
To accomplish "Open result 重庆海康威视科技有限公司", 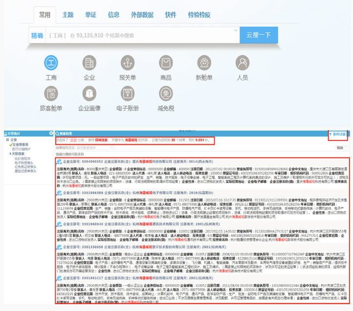I will [152, 162].
